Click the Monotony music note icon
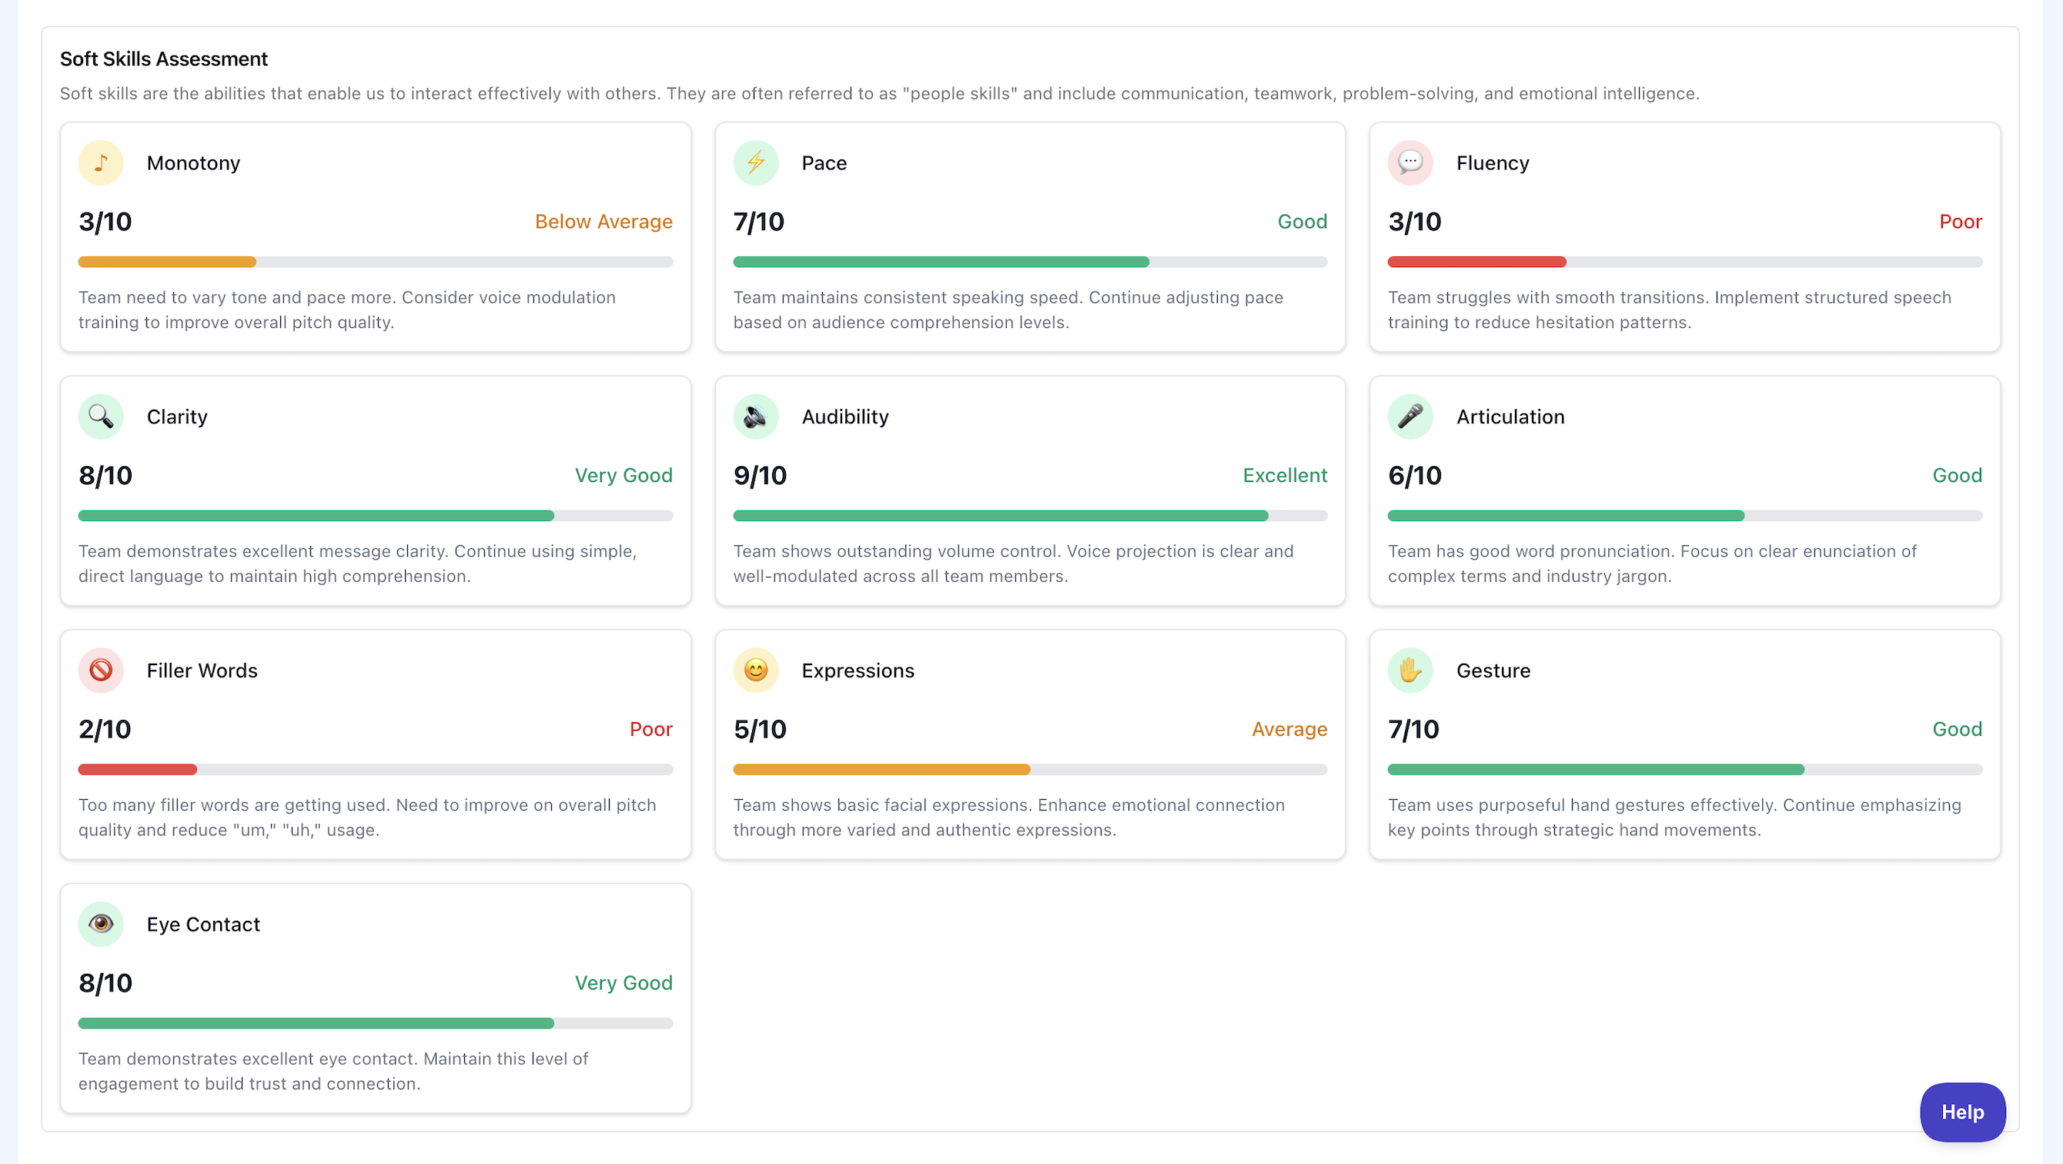This screenshot has height=1164, width=2063. pyautogui.click(x=101, y=162)
